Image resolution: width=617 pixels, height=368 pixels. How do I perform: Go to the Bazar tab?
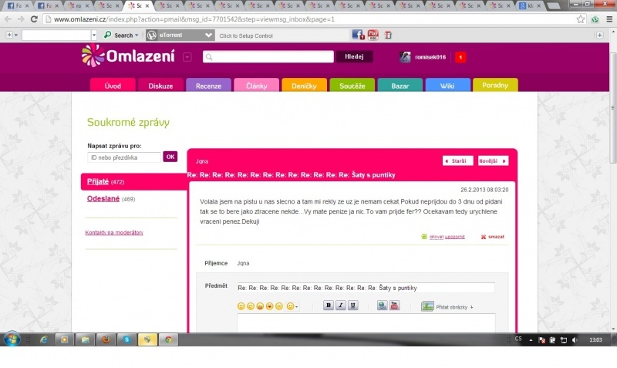pos(400,86)
